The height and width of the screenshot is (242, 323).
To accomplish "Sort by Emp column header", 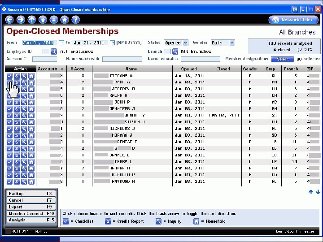I will coord(271,69).
